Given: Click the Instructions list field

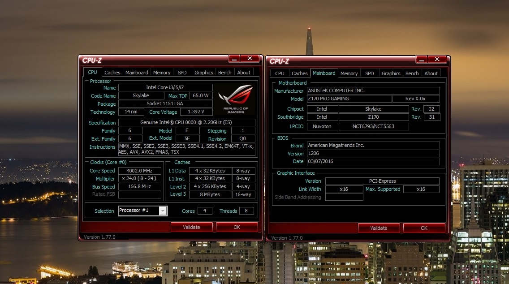Looking at the screenshot, I should coord(187,149).
